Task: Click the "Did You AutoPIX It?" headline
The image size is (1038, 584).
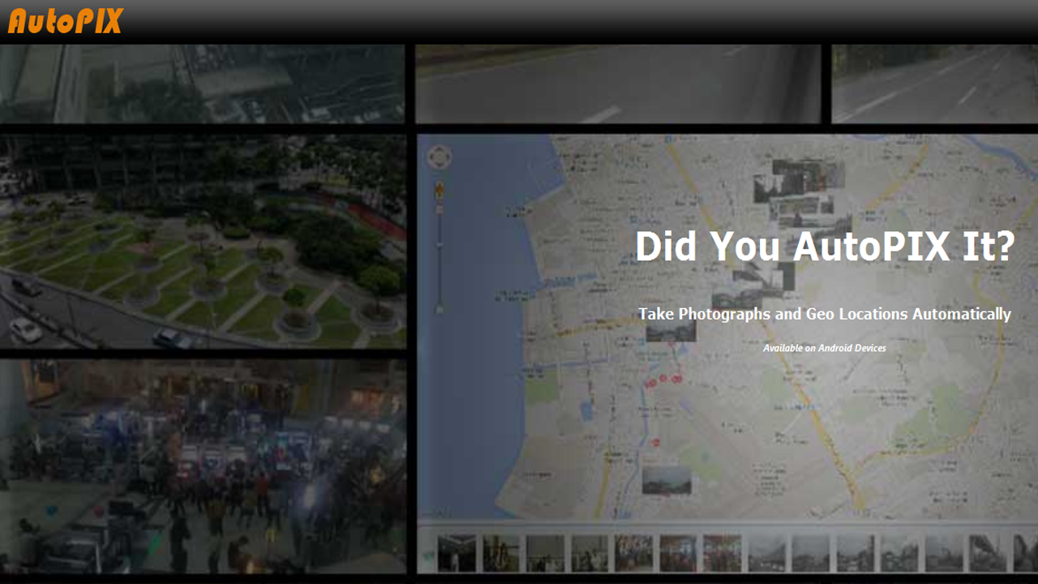Action: (x=825, y=246)
